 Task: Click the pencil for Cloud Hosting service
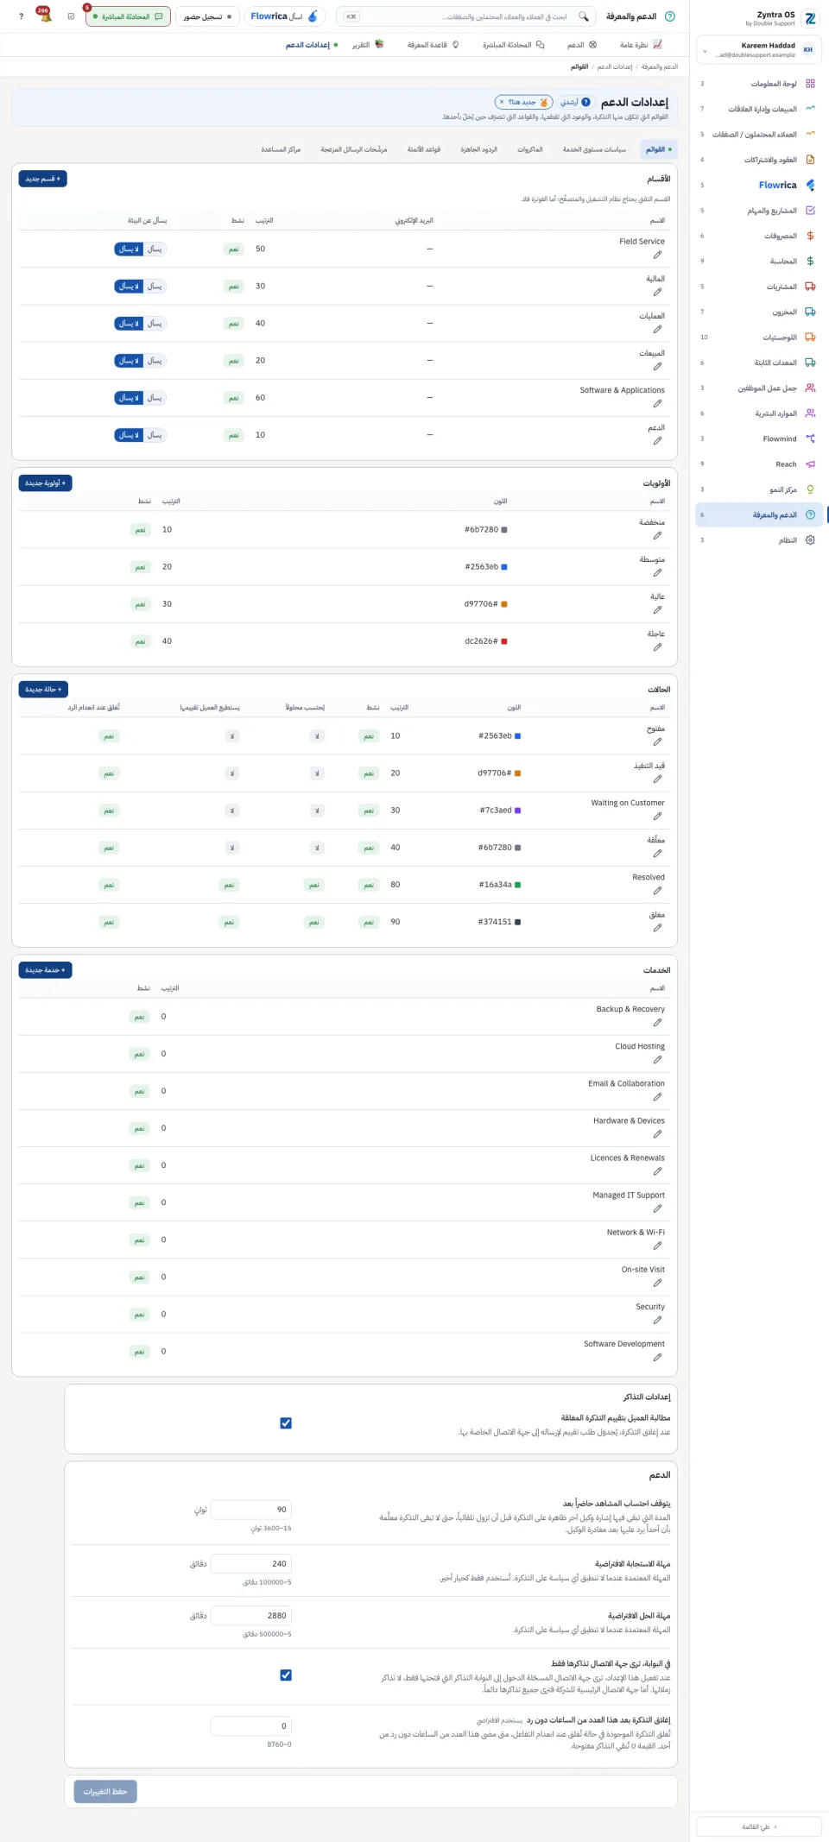tap(657, 1059)
